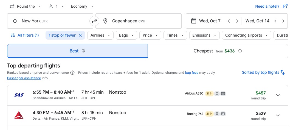Open the Airlines filter dropdown

pos(100,35)
